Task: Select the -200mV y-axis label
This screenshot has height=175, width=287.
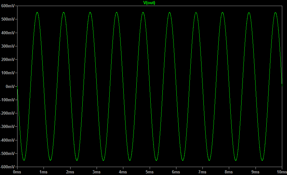Action: click(x=7, y=113)
